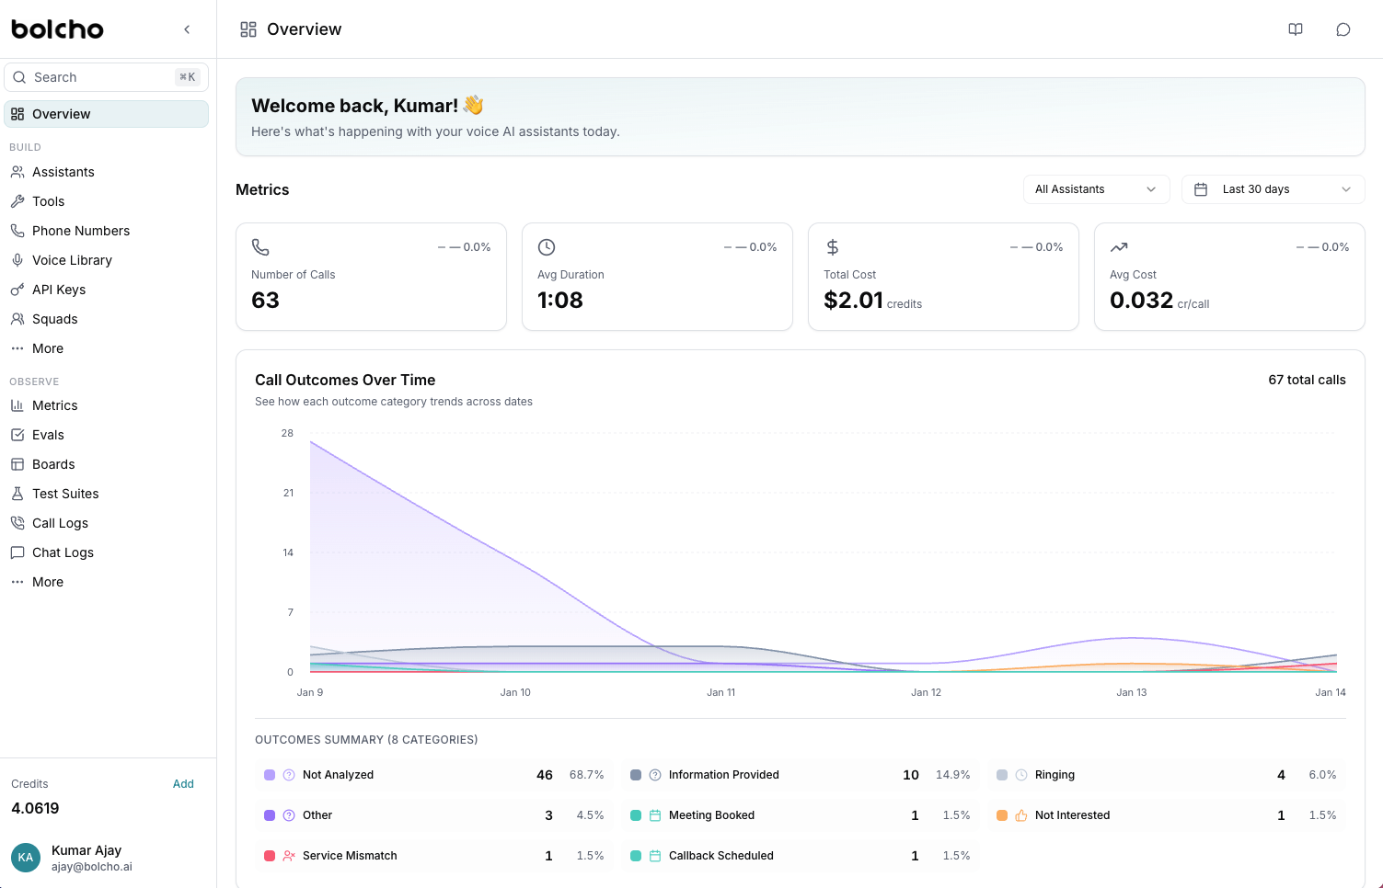Image resolution: width=1383 pixels, height=888 pixels.
Task: Open the Boards page
Action: [x=106, y=464]
